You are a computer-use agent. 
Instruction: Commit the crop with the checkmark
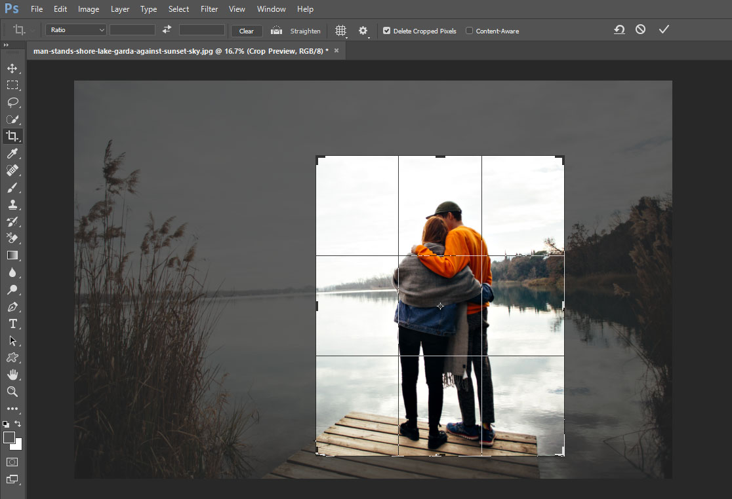[664, 29]
